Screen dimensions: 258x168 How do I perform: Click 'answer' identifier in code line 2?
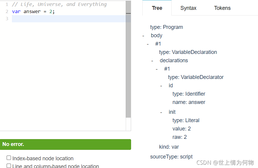point(32,12)
